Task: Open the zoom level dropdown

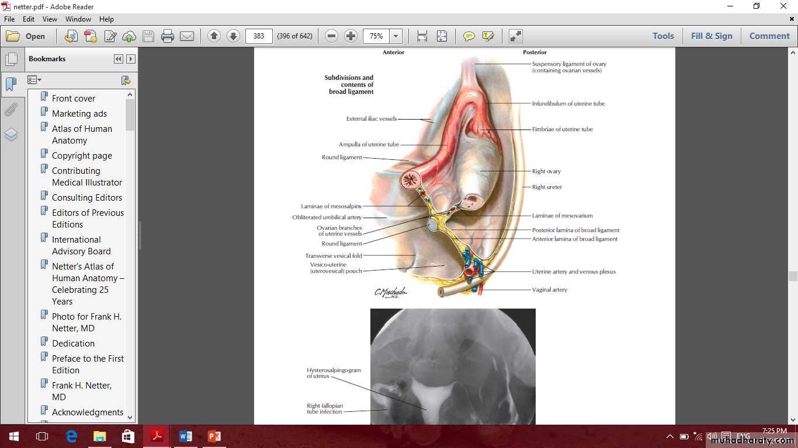Action: point(396,36)
